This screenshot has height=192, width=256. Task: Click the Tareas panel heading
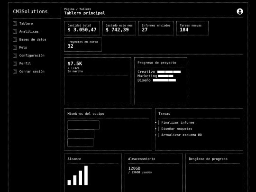point(164,114)
